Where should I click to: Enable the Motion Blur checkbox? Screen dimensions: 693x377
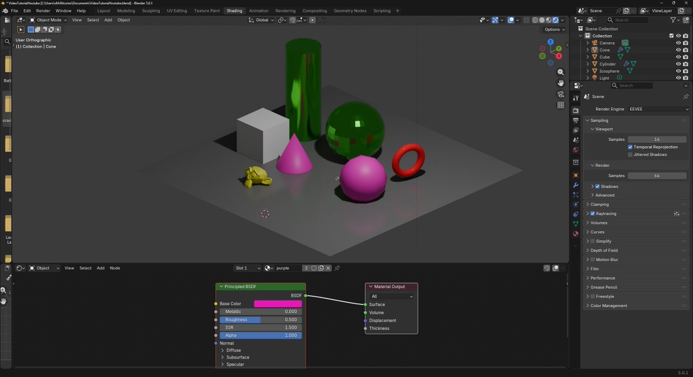click(x=593, y=260)
